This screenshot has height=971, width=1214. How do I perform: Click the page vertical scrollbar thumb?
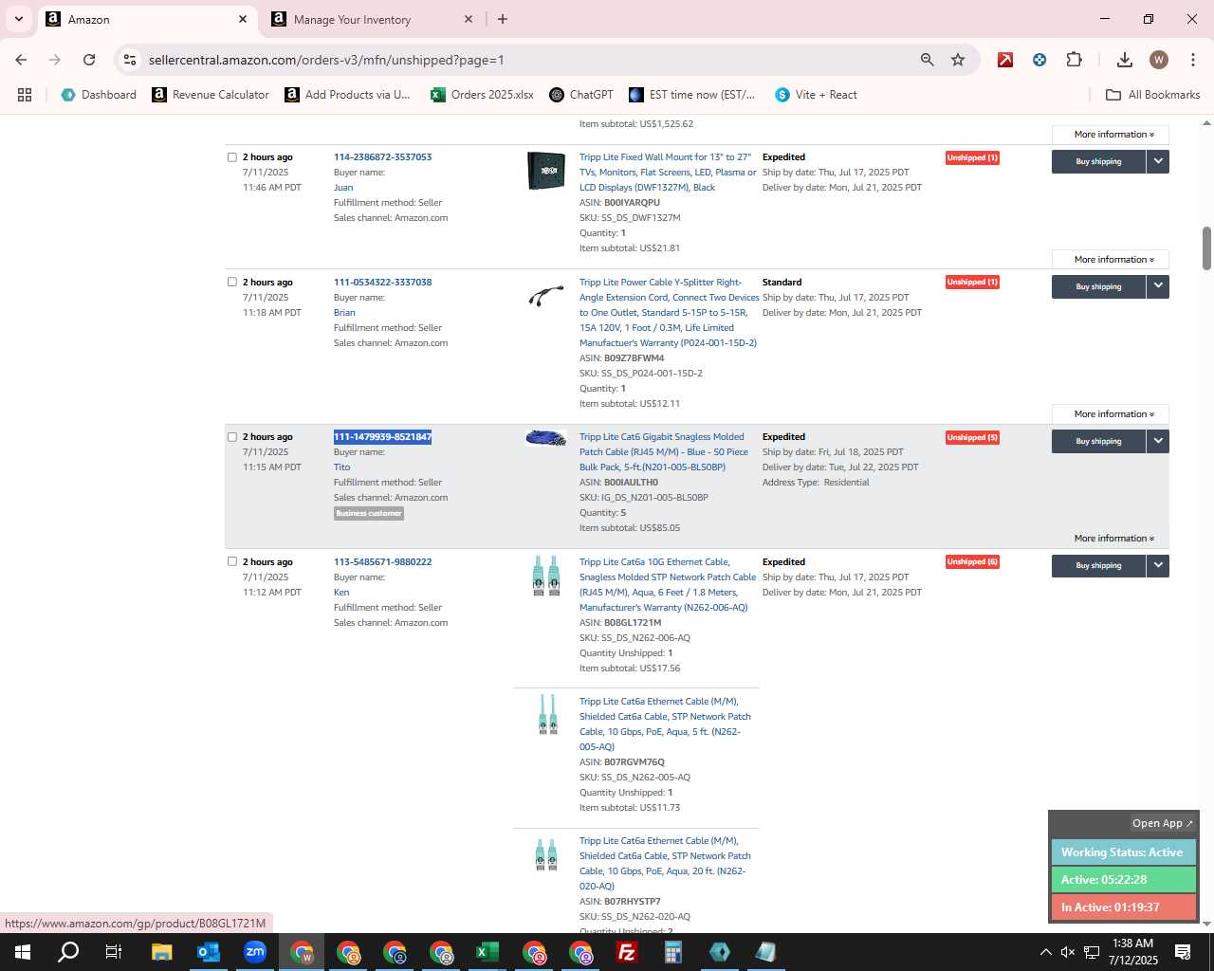click(x=1206, y=248)
